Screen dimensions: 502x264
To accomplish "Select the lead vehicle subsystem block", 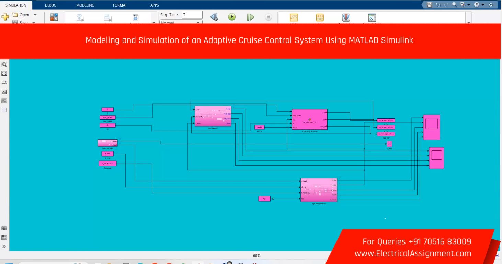I will 107,143.
